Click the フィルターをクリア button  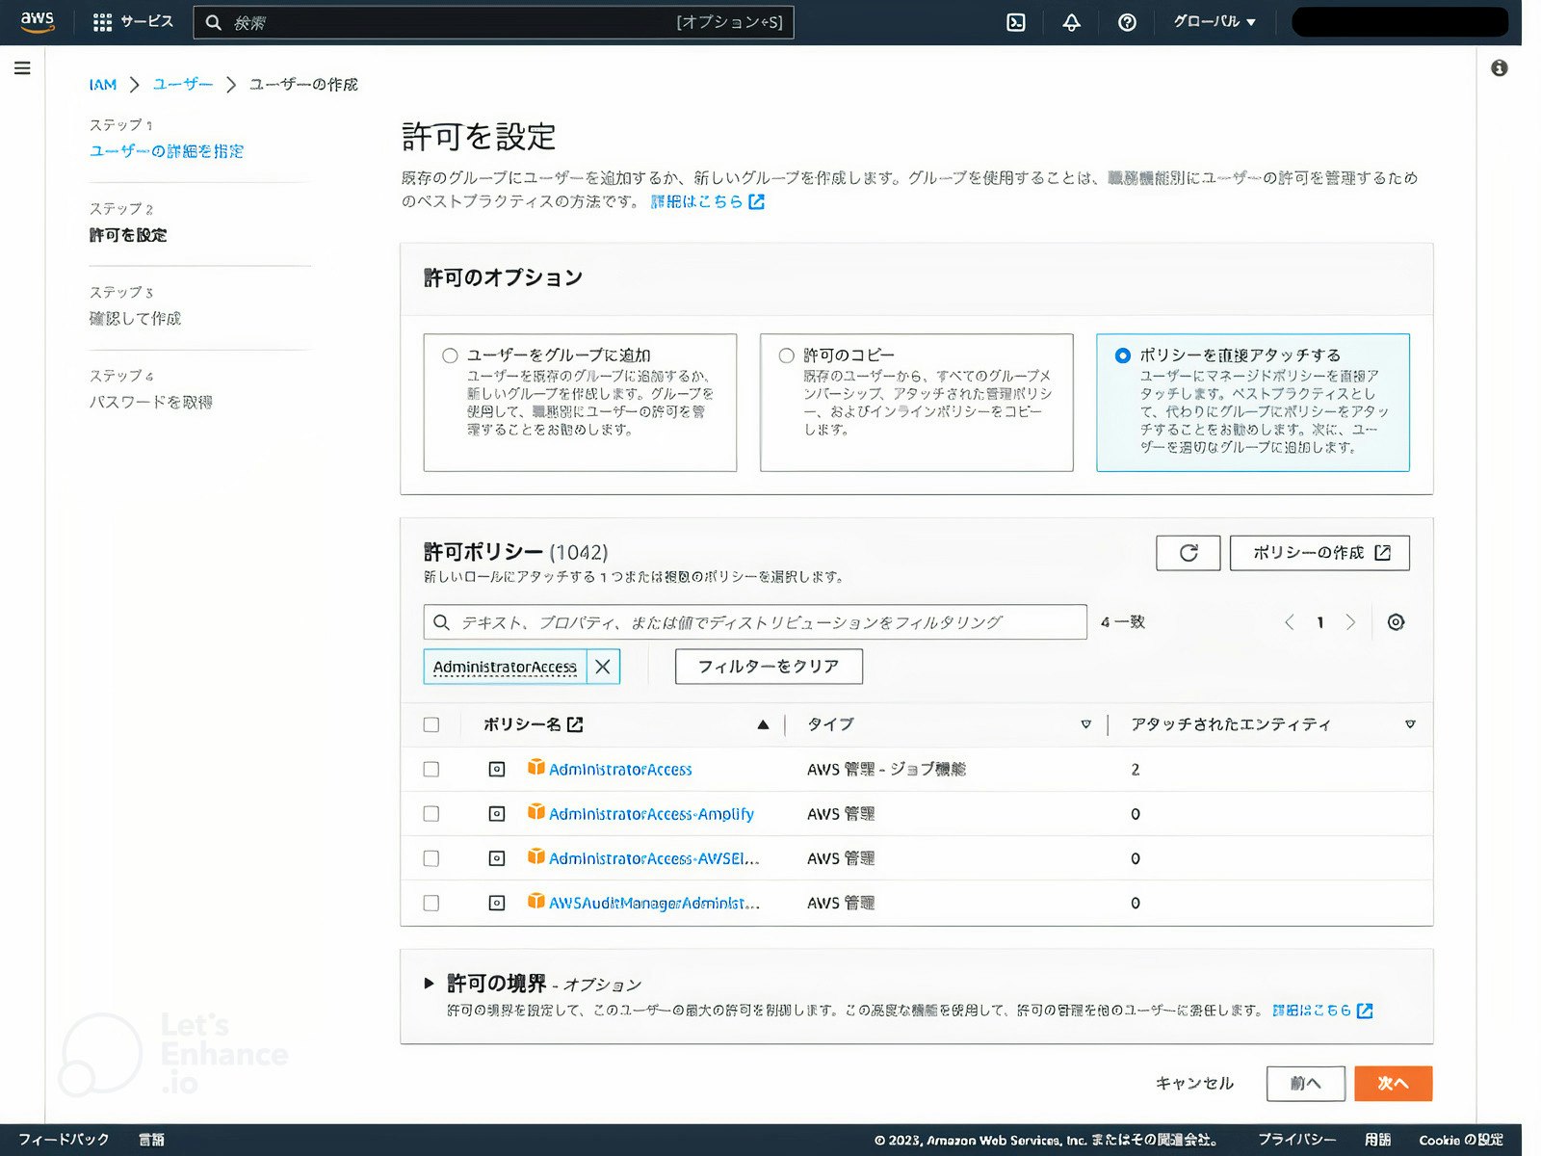pos(769,667)
